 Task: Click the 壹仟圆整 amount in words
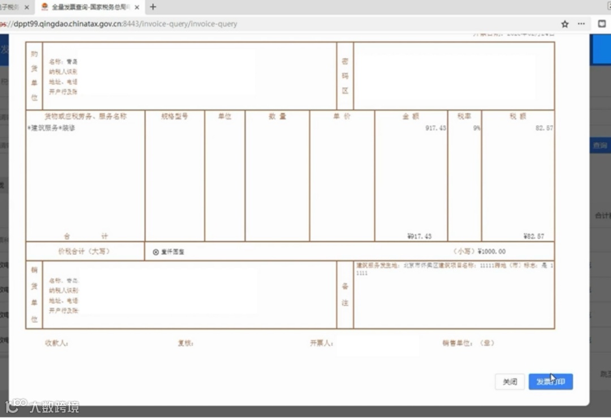(x=173, y=252)
